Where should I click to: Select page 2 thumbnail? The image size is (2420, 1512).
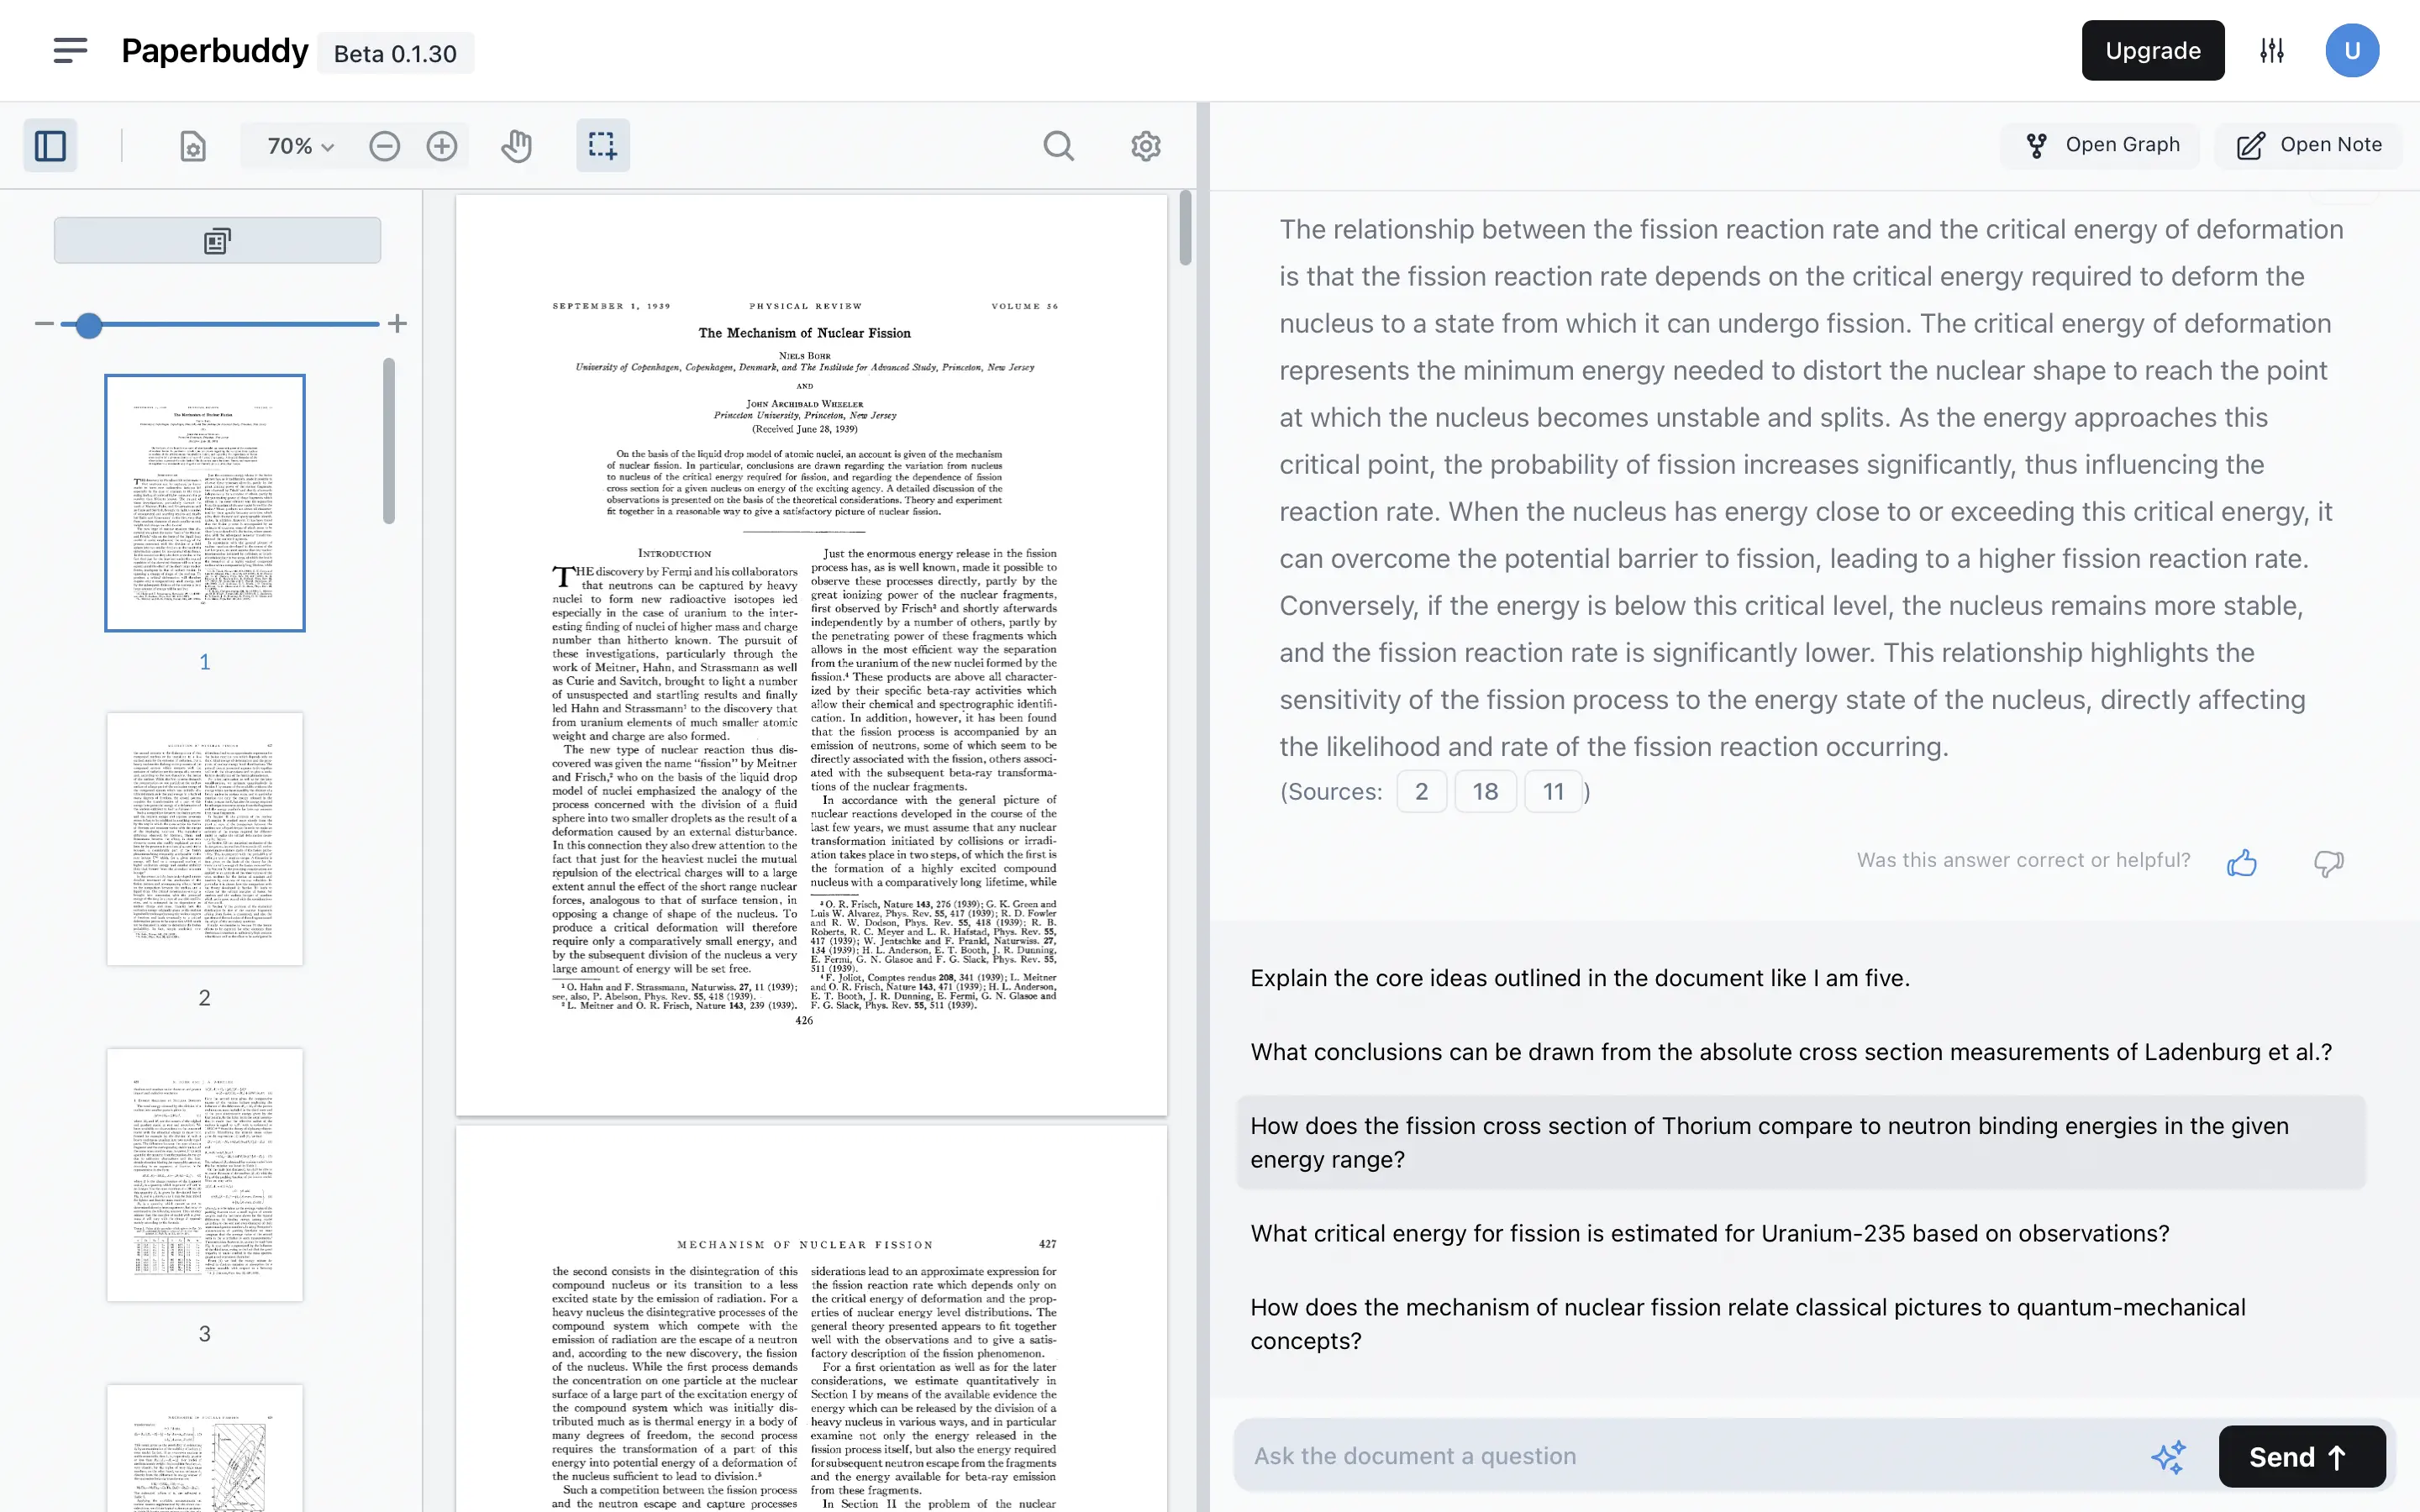tap(204, 838)
